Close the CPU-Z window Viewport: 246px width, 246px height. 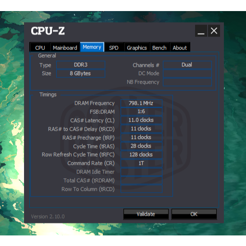(x=214, y=31)
